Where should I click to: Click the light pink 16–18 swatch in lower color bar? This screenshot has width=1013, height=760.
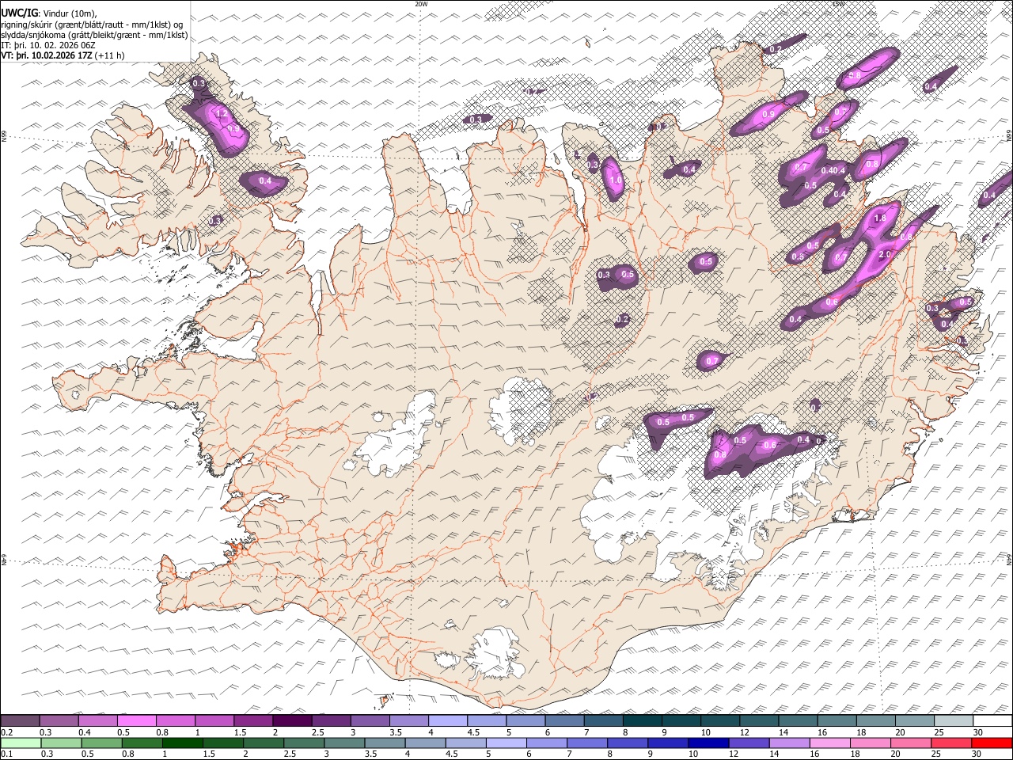click(830, 743)
